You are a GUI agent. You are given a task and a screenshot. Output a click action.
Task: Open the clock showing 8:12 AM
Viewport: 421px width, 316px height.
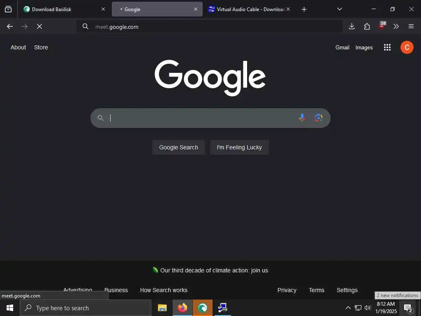click(x=386, y=308)
